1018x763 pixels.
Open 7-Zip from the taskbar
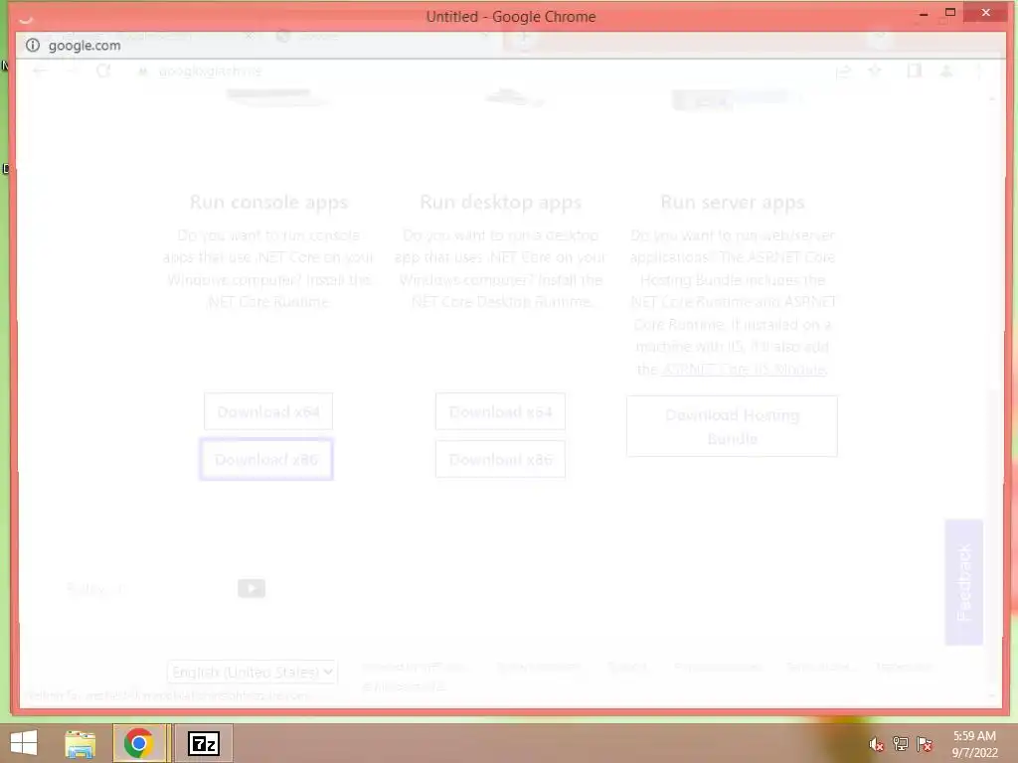click(x=203, y=743)
